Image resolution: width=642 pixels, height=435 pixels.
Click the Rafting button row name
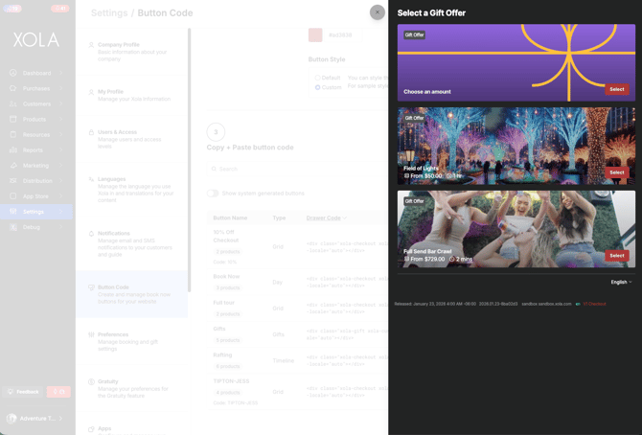[222, 355]
